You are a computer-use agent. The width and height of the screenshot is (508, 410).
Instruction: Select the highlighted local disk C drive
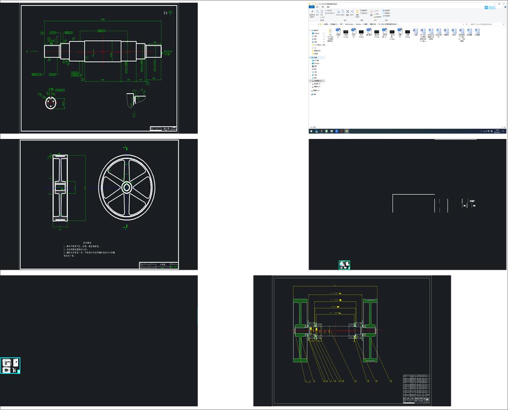[x=317, y=81]
